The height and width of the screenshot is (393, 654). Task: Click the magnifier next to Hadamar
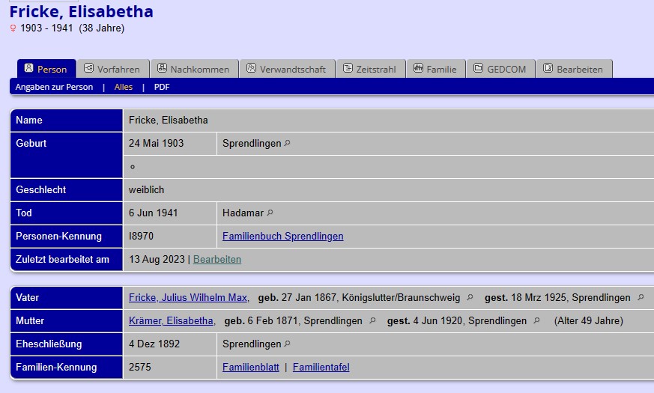(x=270, y=213)
